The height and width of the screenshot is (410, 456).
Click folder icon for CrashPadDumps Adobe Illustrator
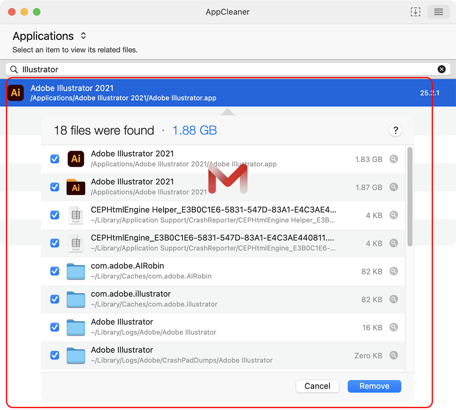(x=76, y=356)
